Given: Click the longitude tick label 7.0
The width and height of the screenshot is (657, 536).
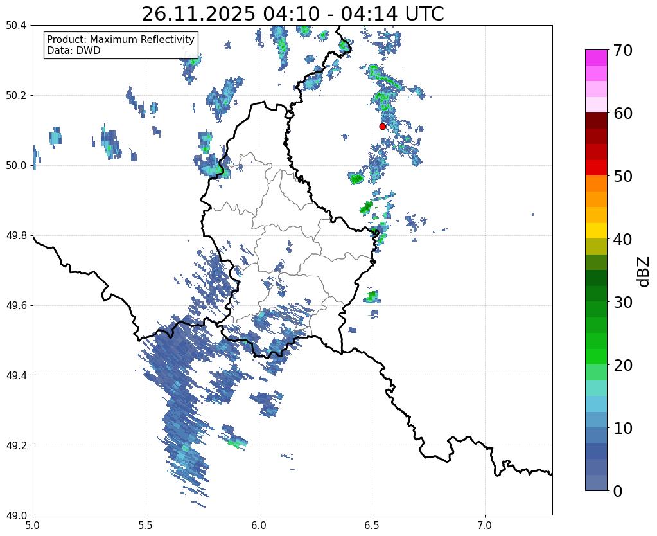Looking at the screenshot, I should click(x=485, y=525).
